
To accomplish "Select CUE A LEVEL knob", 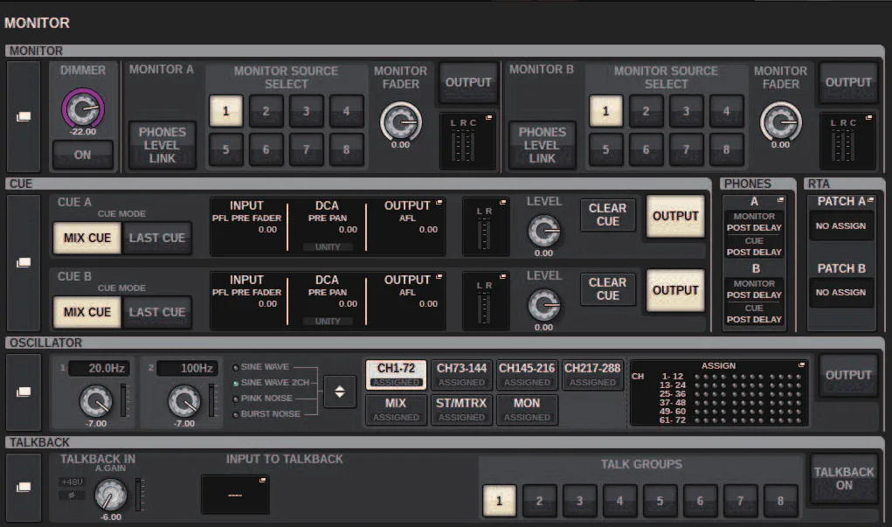I will (x=543, y=231).
